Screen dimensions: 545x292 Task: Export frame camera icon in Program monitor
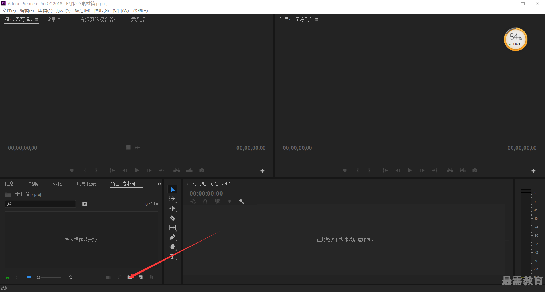(x=475, y=170)
